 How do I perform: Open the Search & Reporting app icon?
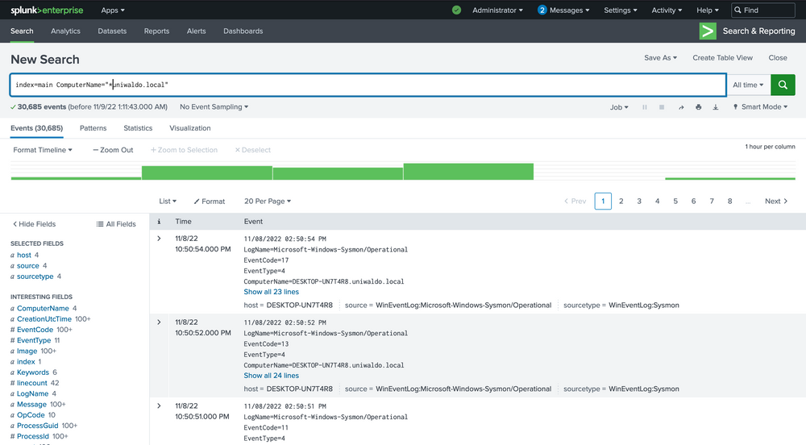click(x=708, y=31)
